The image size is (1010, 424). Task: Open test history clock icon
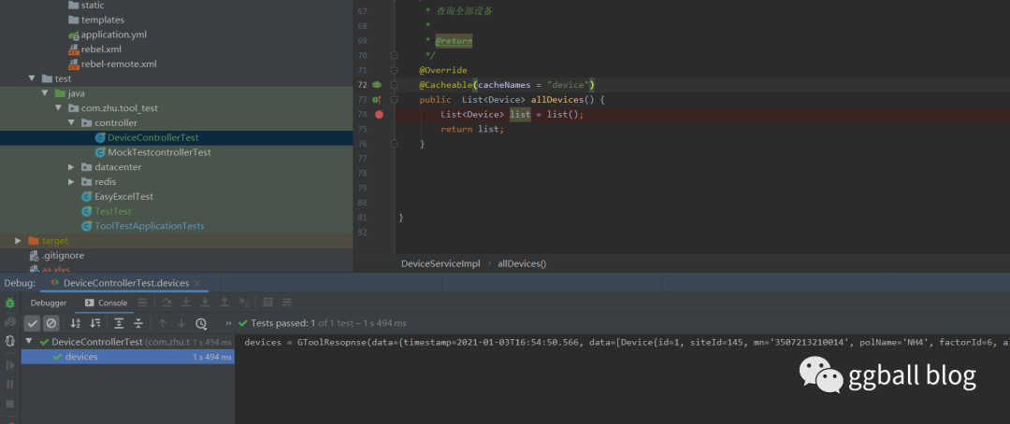coord(201,323)
